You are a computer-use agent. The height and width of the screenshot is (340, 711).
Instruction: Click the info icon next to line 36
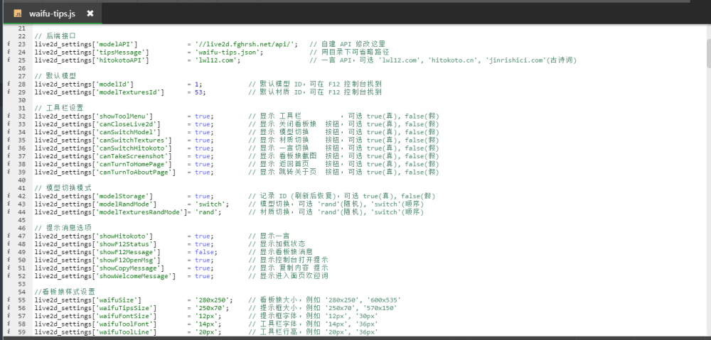tap(7, 148)
